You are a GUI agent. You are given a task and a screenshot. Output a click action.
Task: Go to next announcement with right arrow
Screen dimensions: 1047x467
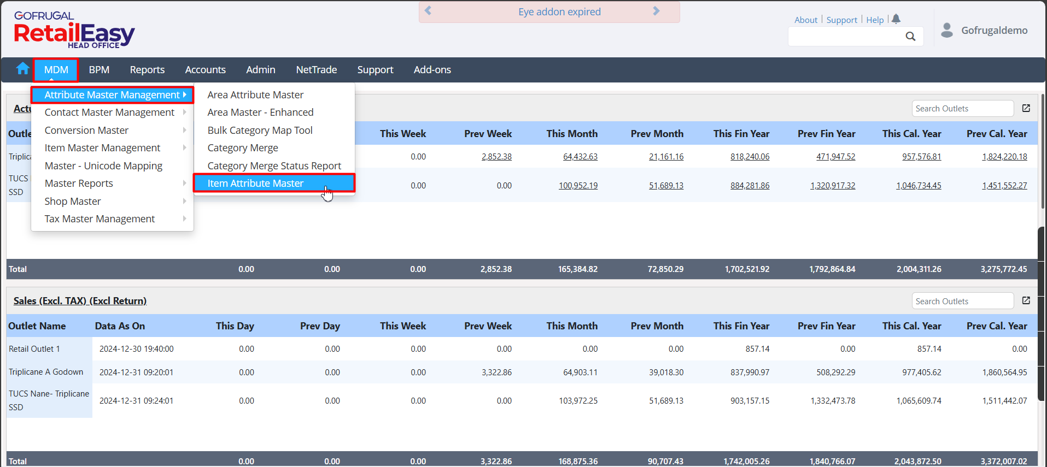[x=656, y=11]
